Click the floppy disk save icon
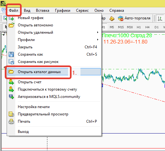The height and width of the screenshot is (151, 165). (x=11, y=54)
